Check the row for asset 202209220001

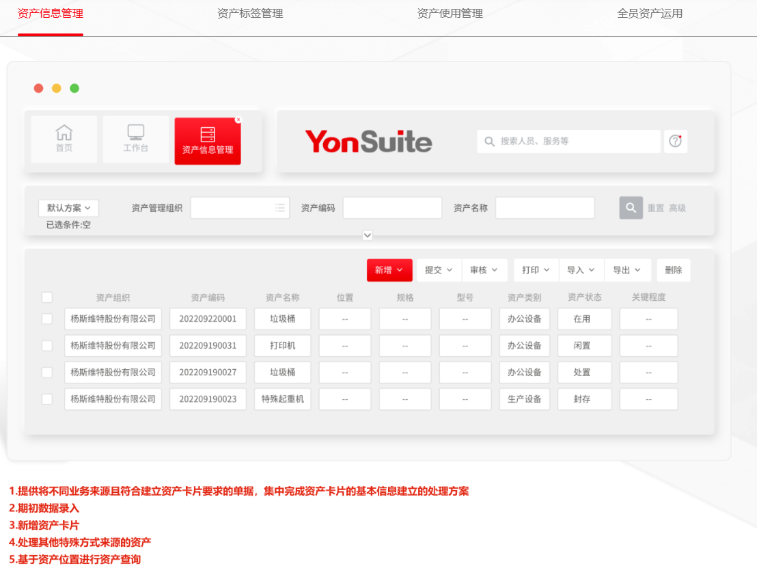[47, 319]
